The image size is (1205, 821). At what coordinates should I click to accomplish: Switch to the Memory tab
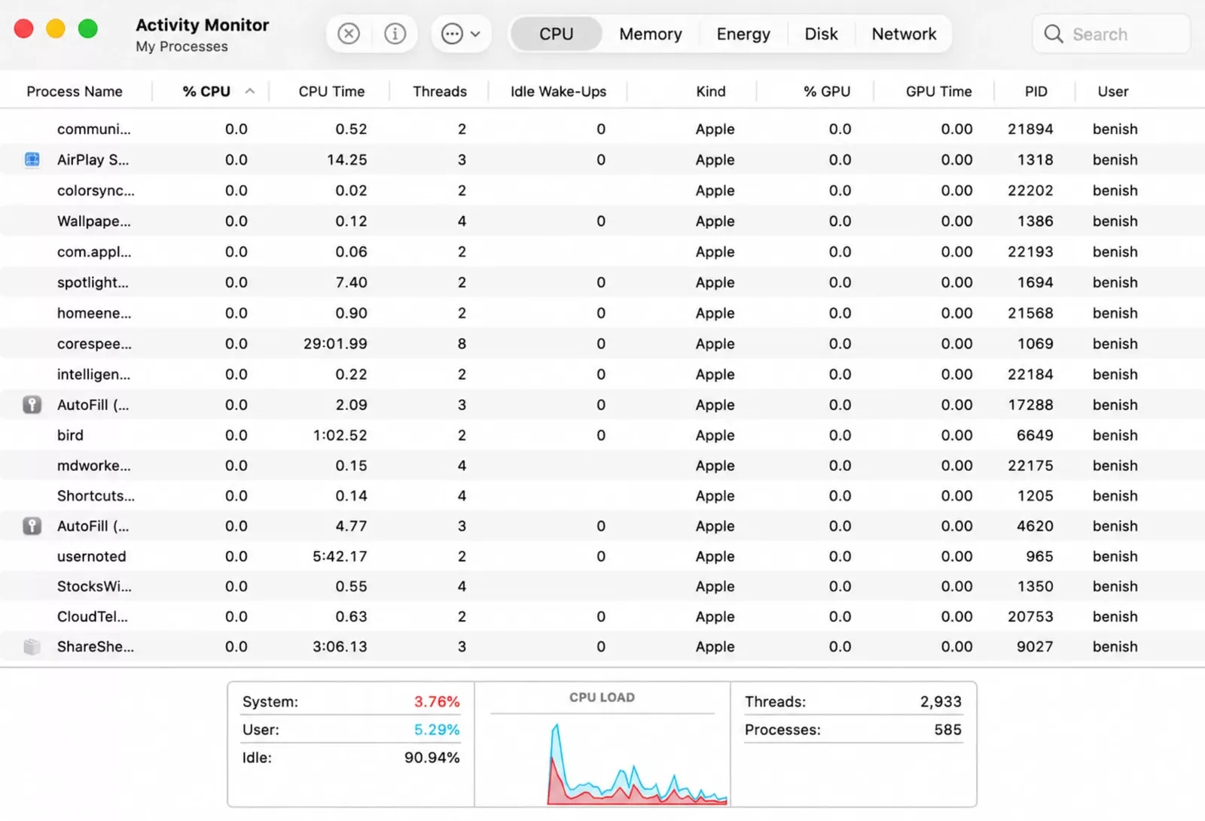[x=651, y=34]
